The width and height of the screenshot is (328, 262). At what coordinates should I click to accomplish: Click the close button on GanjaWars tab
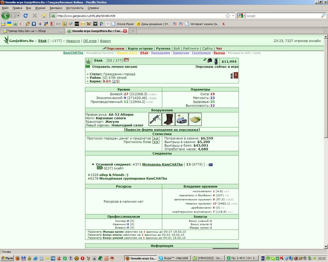click(x=125, y=31)
